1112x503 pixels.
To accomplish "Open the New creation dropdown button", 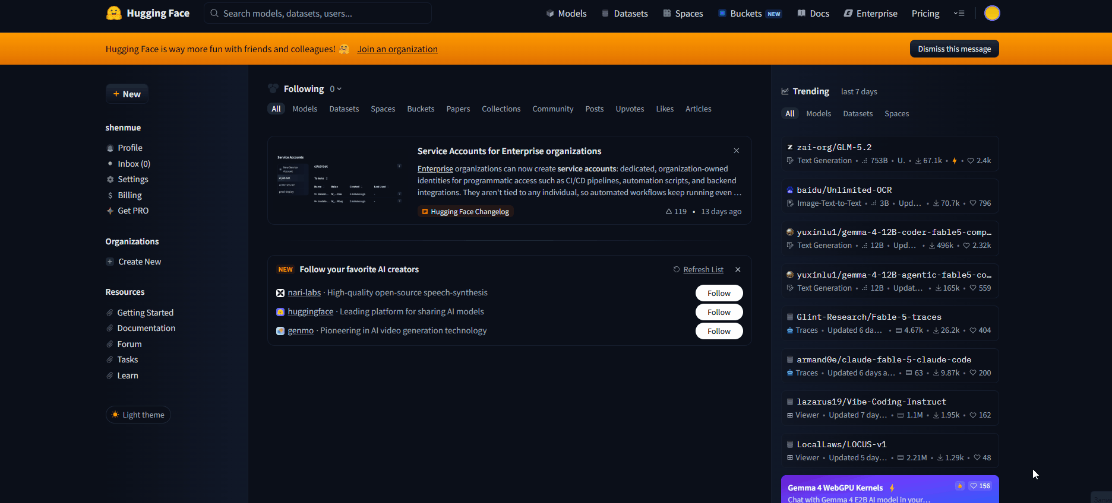I will click(x=127, y=94).
